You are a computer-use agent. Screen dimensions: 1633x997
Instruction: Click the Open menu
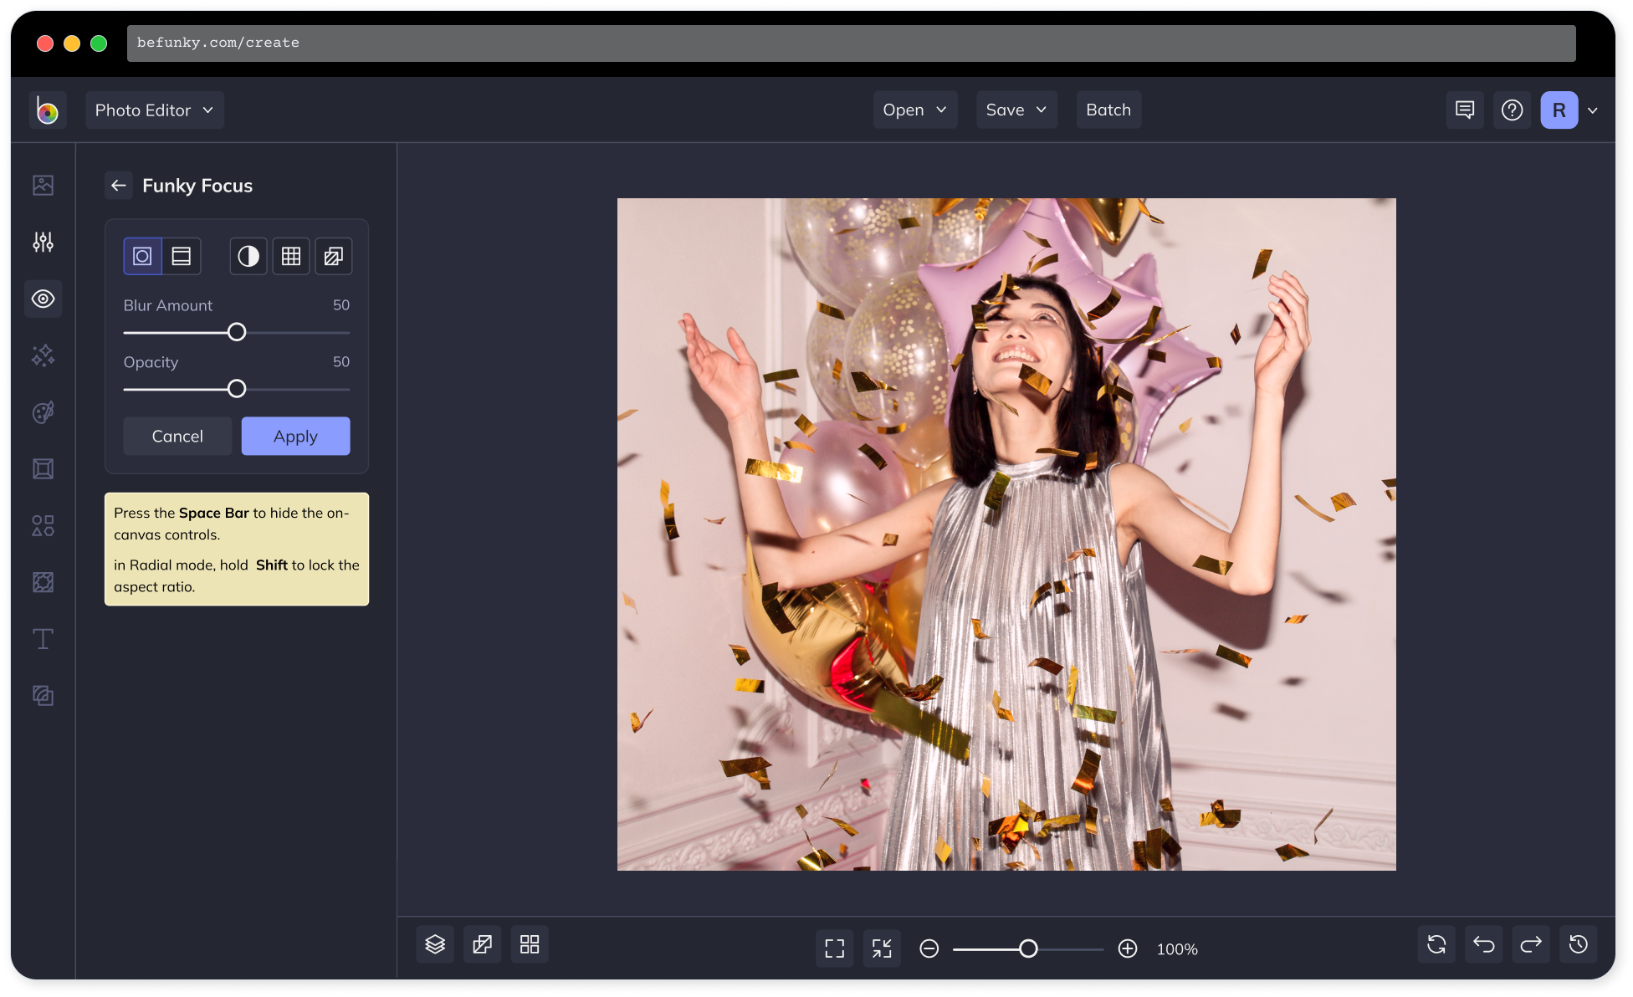(914, 110)
